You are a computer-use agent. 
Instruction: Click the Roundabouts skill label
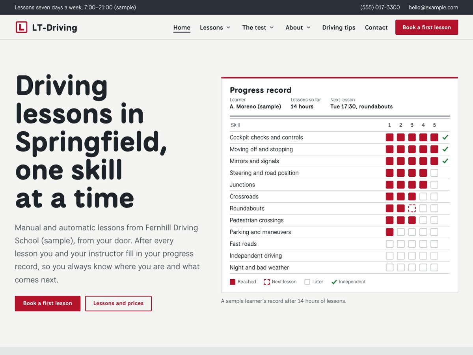tap(247, 208)
